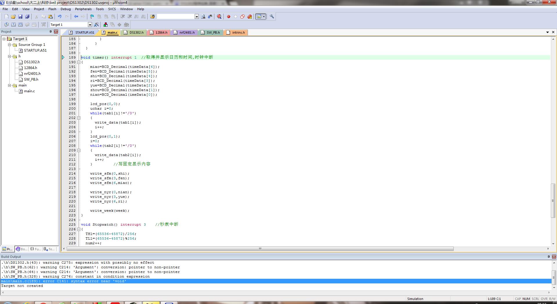Collapse Source Group 1 folder
Viewport: 557px width, 304px height.
point(10,45)
